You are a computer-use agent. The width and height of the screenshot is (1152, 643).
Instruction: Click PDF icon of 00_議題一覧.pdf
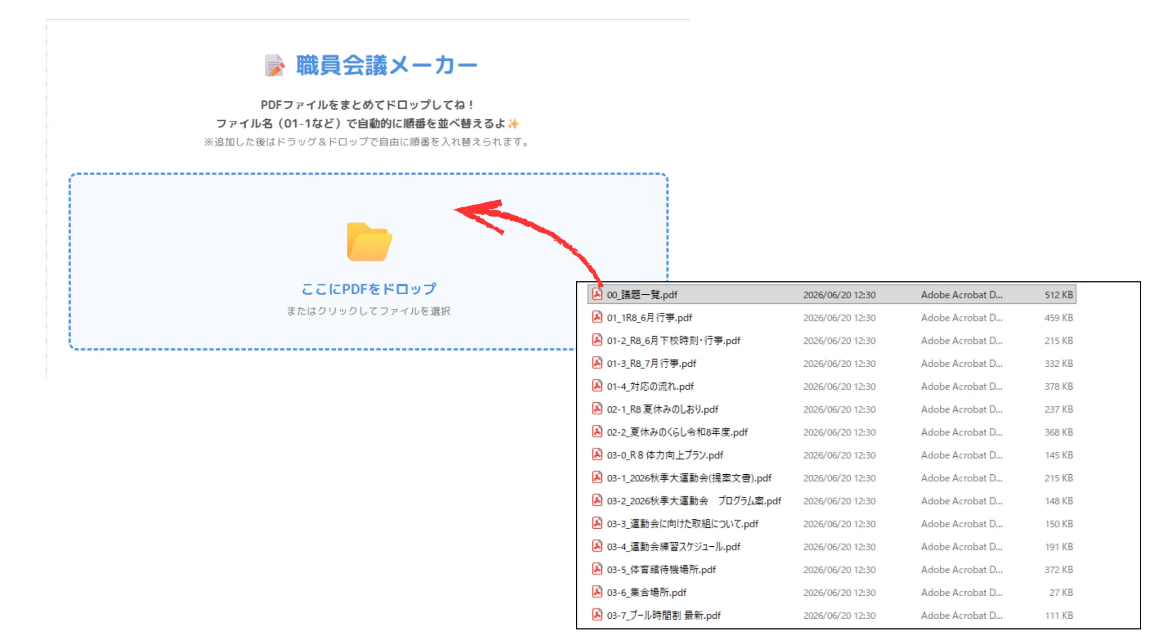click(597, 294)
